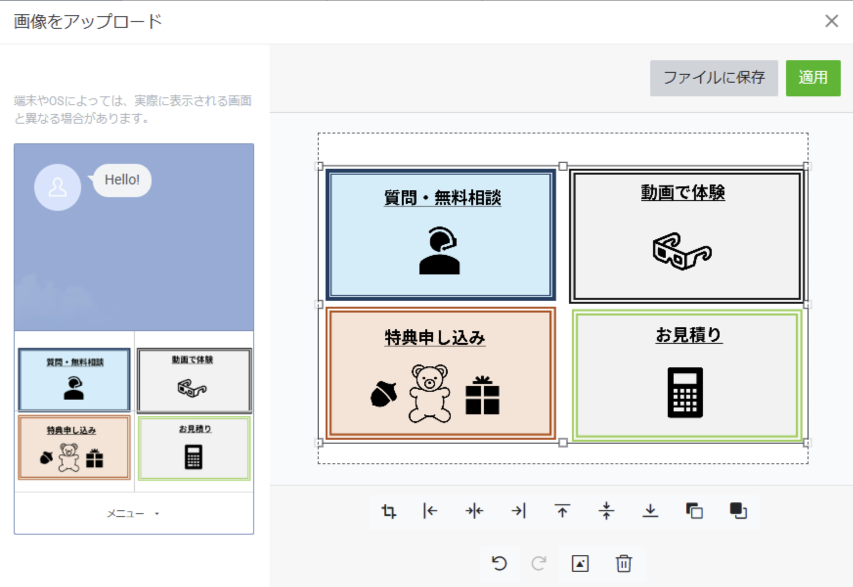Click the gift box icon on canvas
The width and height of the screenshot is (853, 587).
(482, 395)
